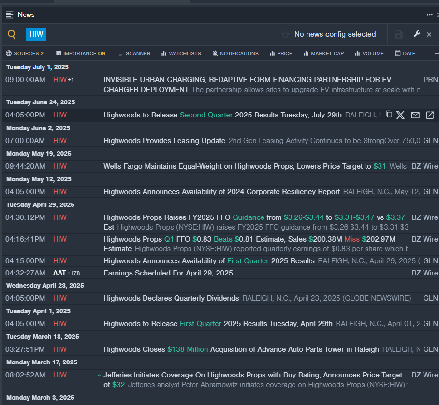The height and width of the screenshot is (405, 439).
Task: Open the Scanner filter
Action: point(134,53)
